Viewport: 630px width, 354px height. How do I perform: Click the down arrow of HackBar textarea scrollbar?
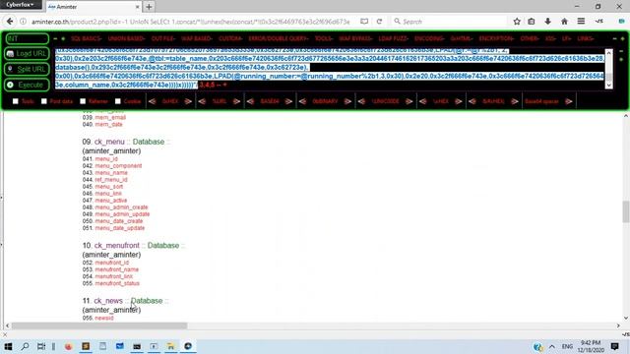pyautogui.click(x=608, y=86)
